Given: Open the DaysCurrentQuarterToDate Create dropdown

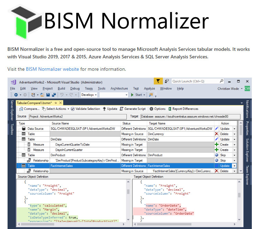Looking at the screenshot, I should pos(234,145).
